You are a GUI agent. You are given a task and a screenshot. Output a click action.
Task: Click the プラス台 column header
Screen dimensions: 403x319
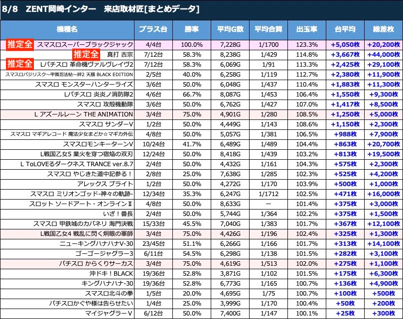click(x=153, y=29)
